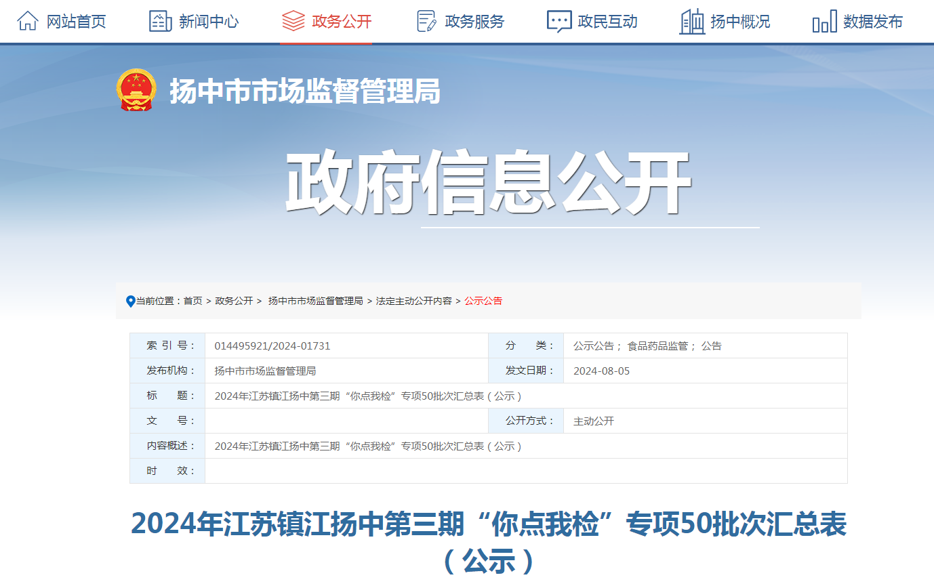Click the building icon beside 扬中概况
Viewport: 934px width, 586px height.
[692, 21]
